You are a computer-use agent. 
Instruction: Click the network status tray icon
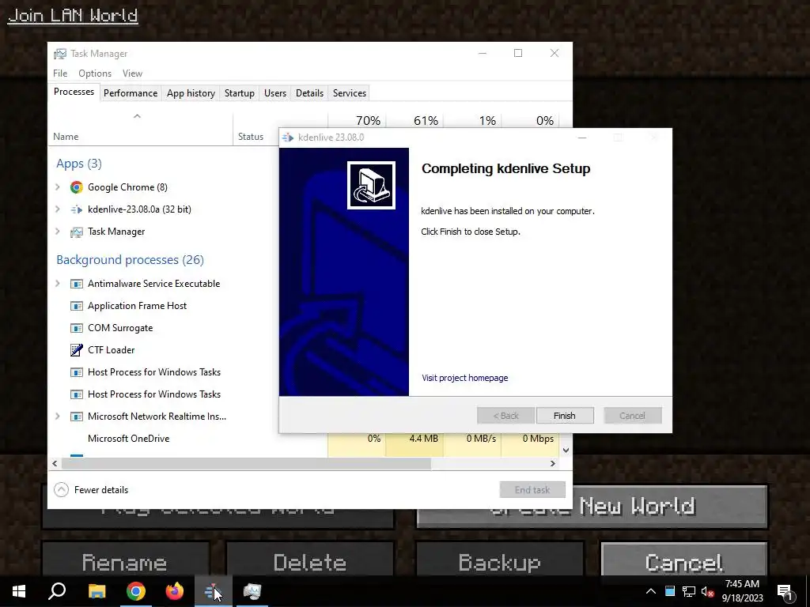pos(689,591)
